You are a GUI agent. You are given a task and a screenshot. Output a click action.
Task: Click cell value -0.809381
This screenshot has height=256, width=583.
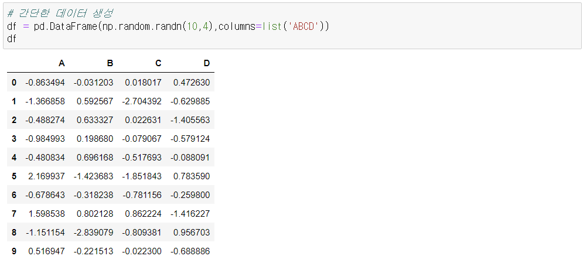pyautogui.click(x=142, y=233)
